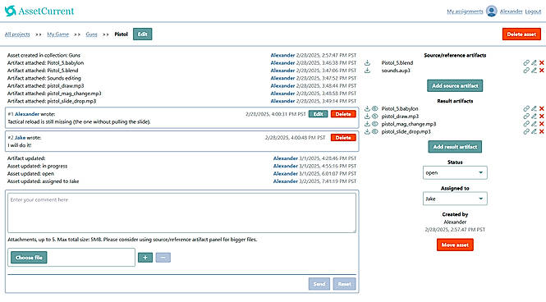This screenshot has width=546, height=302.
Task: Reset the comment form
Action: 344,284
